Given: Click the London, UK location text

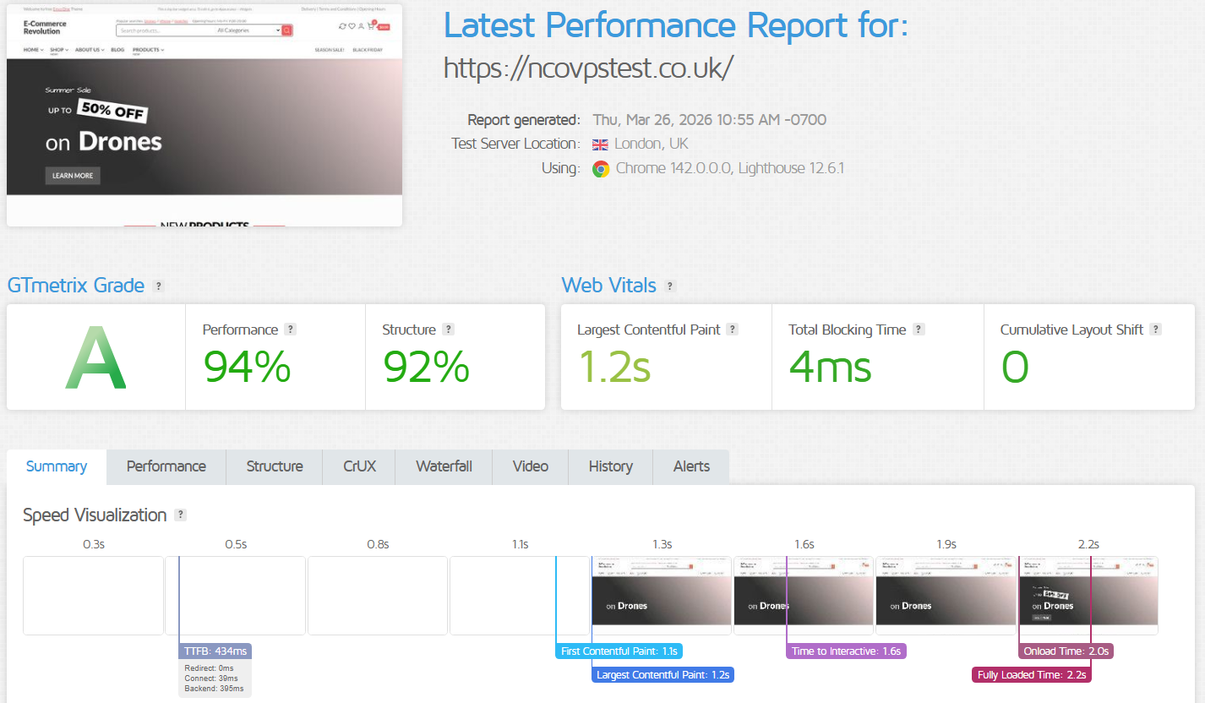Looking at the screenshot, I should 652,144.
